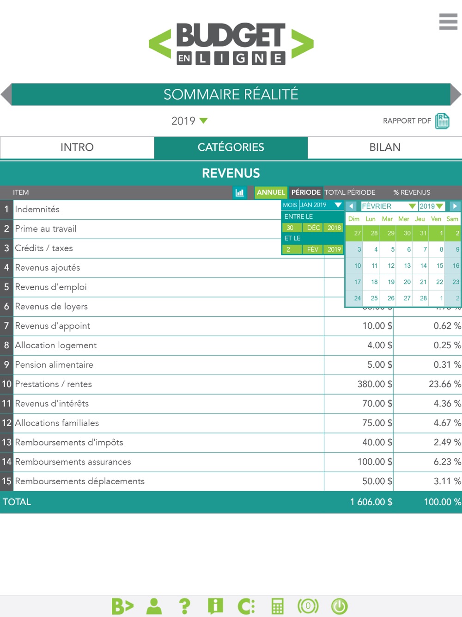Open the bar chart view icon

pos(239,193)
